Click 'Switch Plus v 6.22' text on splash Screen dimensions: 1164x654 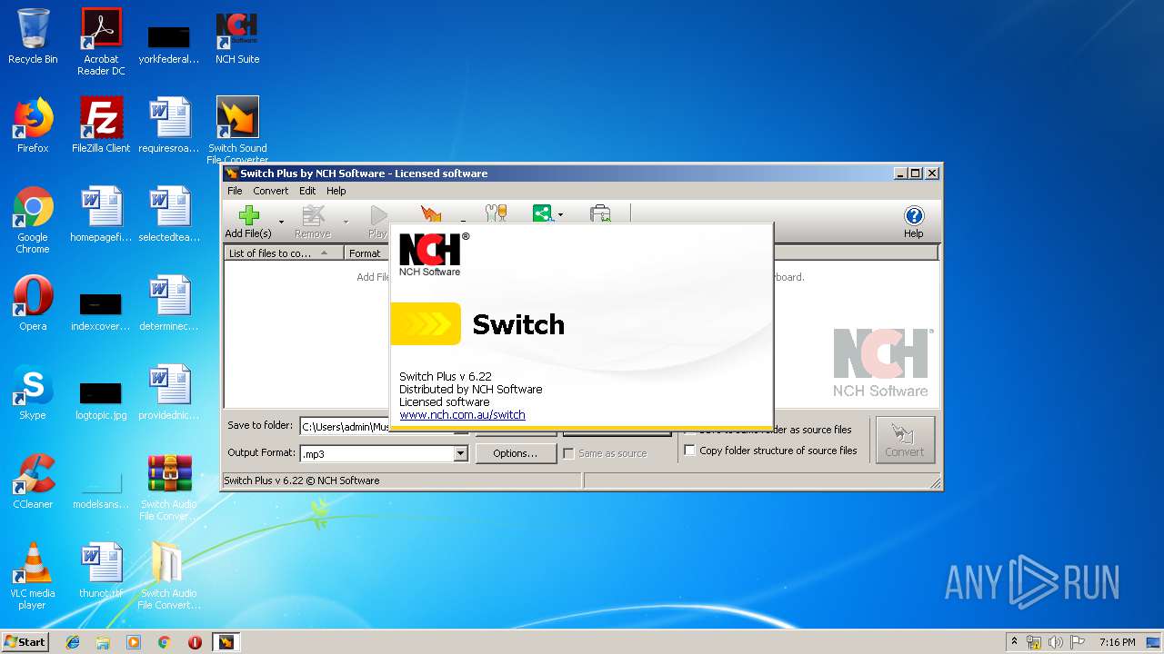(446, 376)
